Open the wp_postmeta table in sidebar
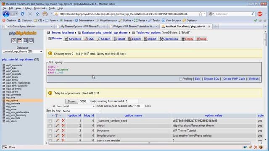Viewport: 269px width, 151px height. [13, 104]
